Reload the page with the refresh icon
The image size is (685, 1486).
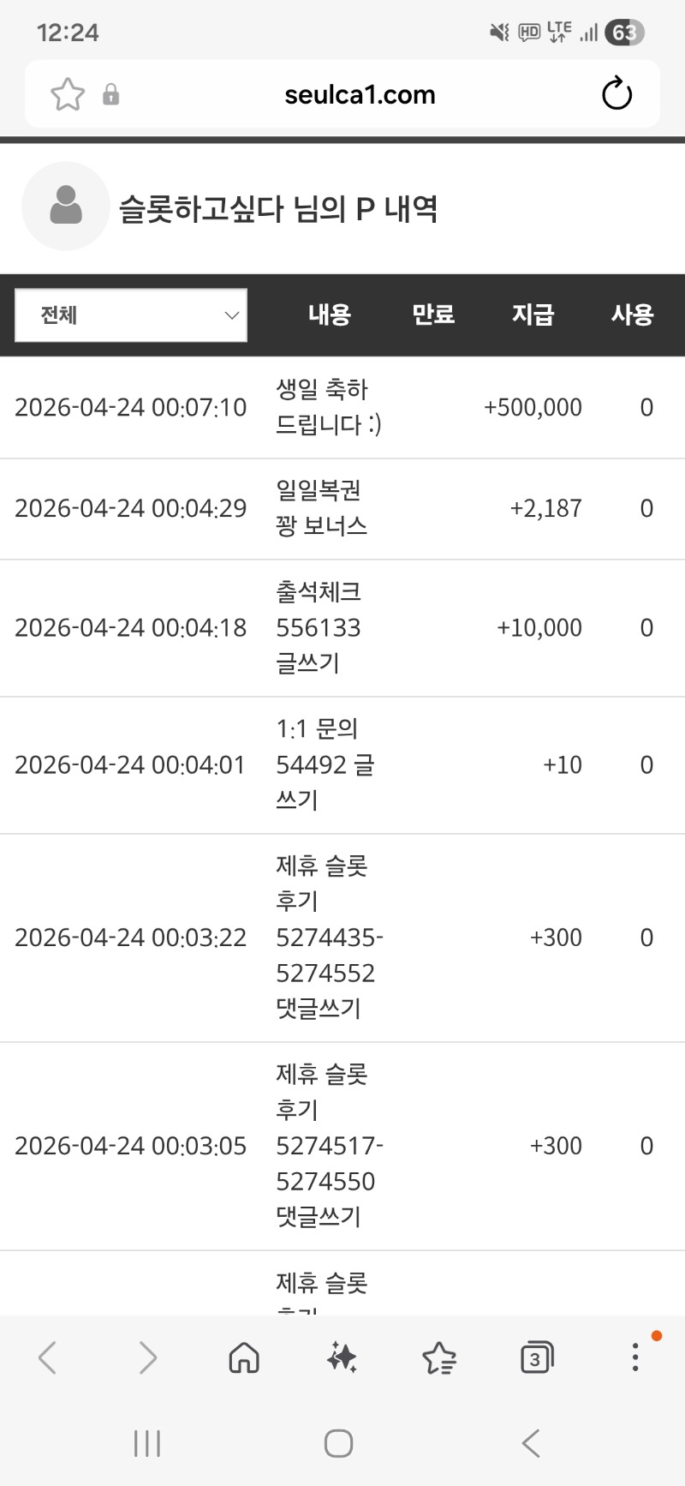point(616,94)
